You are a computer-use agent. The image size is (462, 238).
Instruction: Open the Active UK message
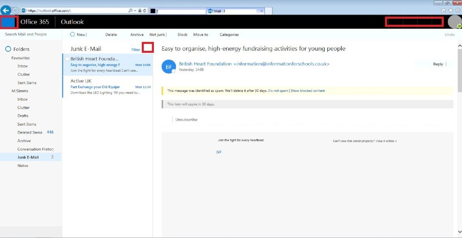[108, 86]
